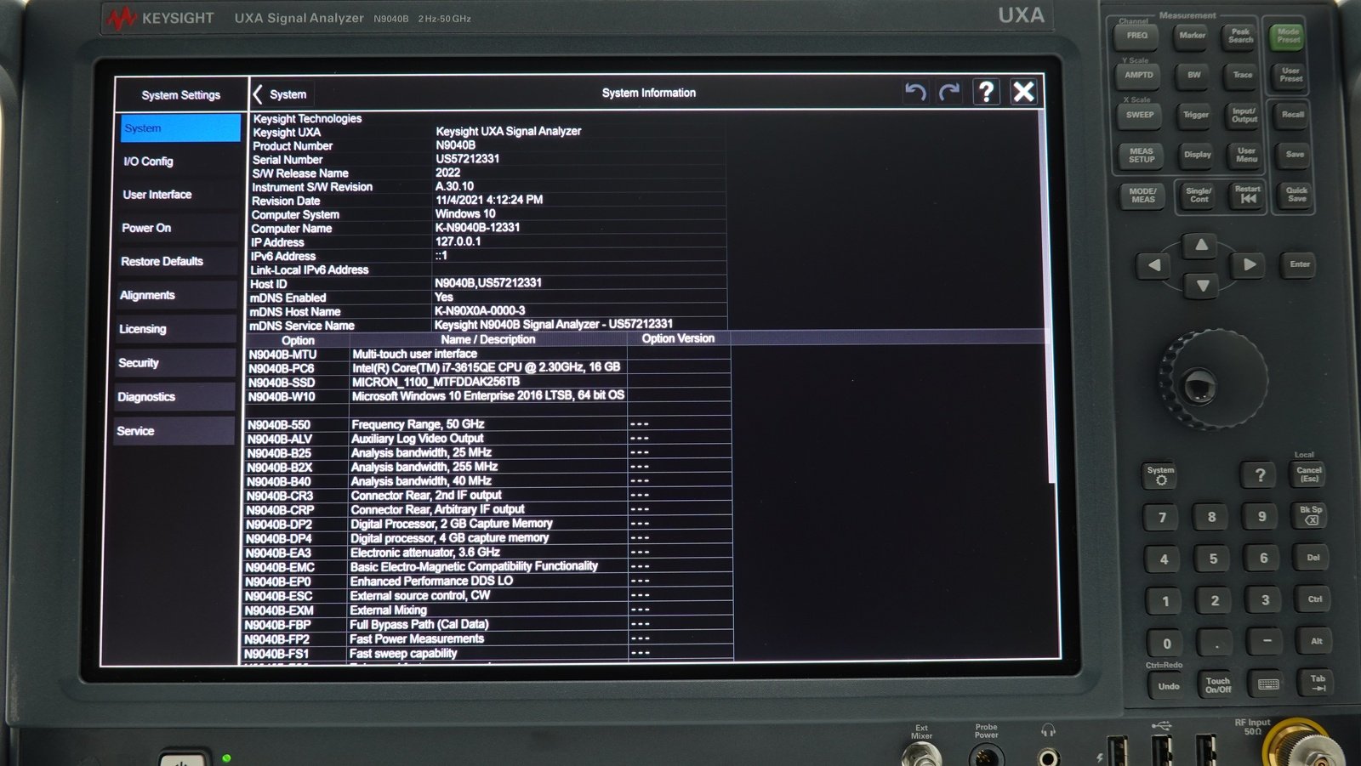Click the right arrow navigation key

(x=1250, y=264)
